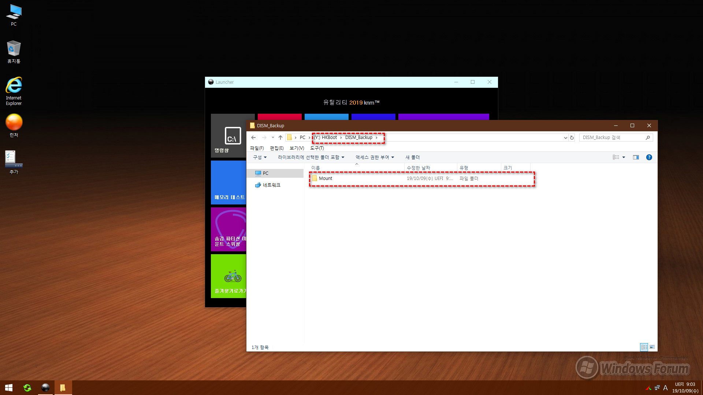
Task: Click the Launcher ball taskbar icon
Action: point(45,388)
